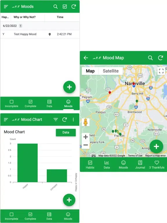
Task: Refresh the Moods screen
Action: 74,7
